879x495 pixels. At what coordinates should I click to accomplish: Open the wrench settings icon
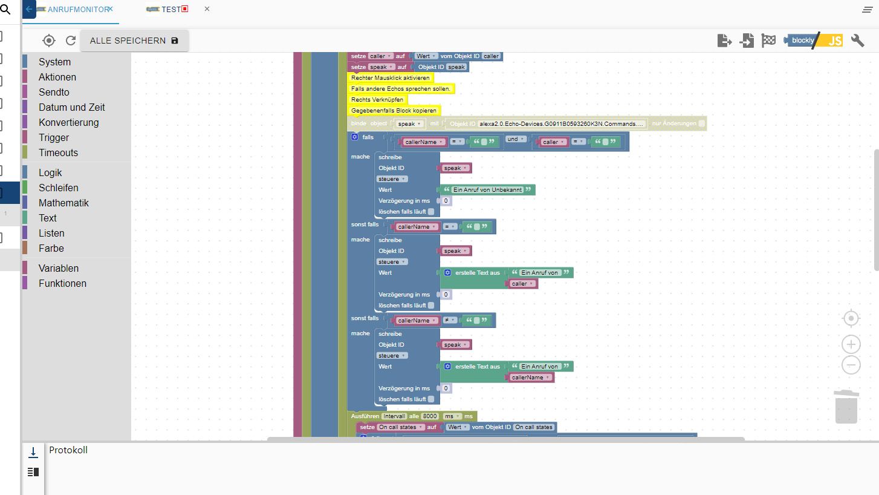(857, 41)
